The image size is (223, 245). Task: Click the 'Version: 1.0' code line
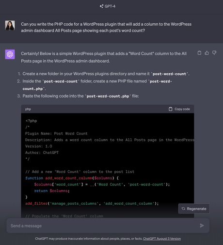click(39, 146)
